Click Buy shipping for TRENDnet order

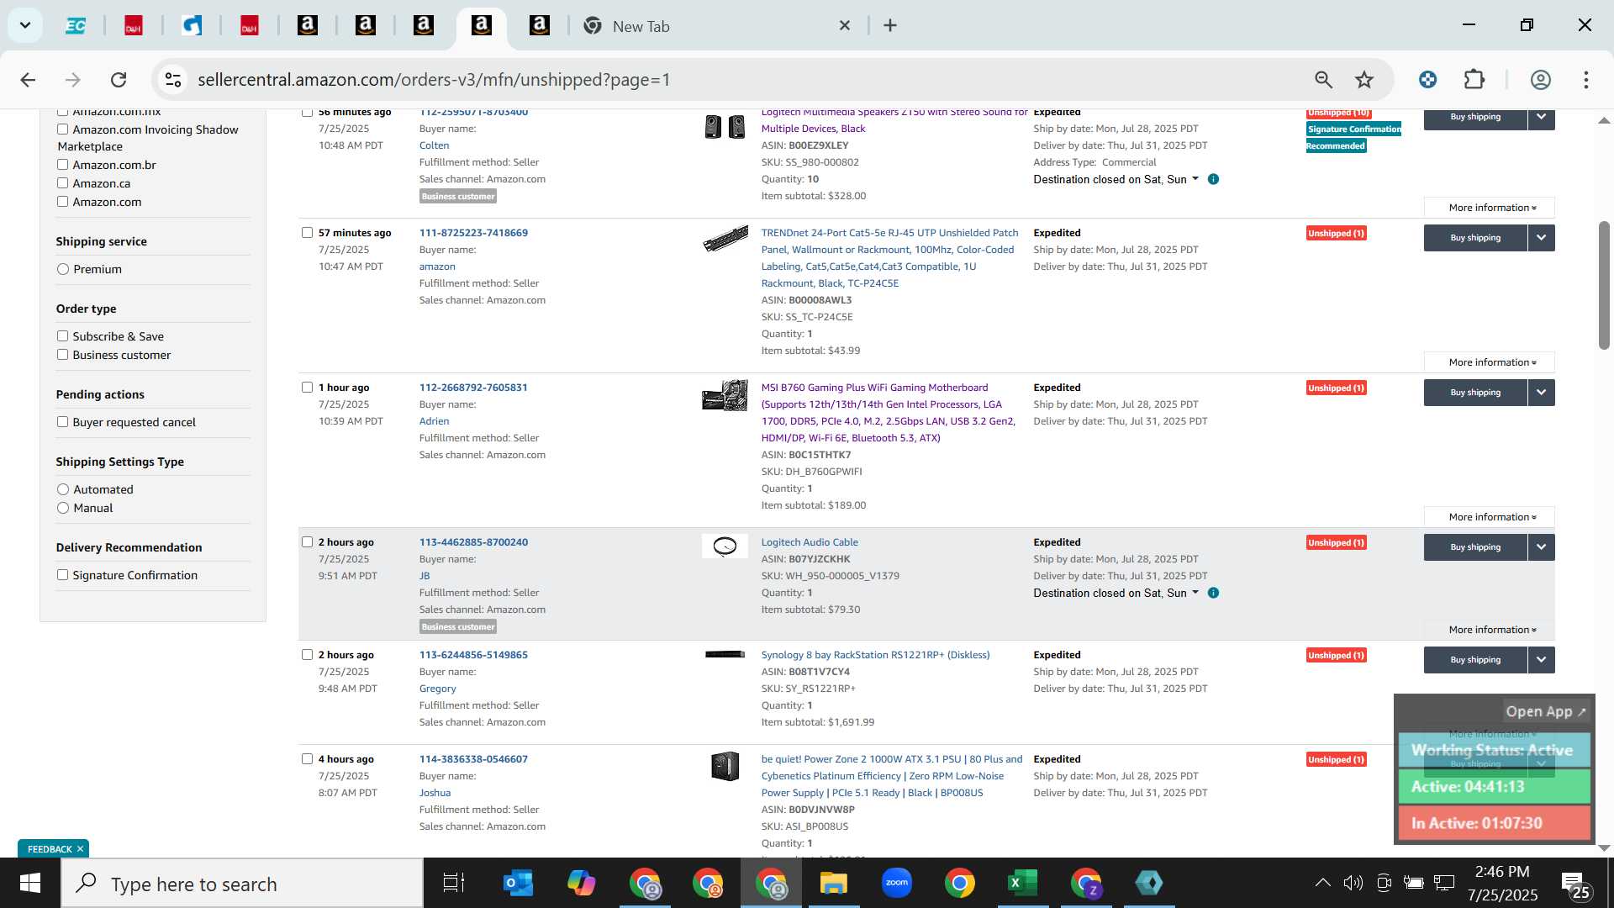click(1475, 238)
